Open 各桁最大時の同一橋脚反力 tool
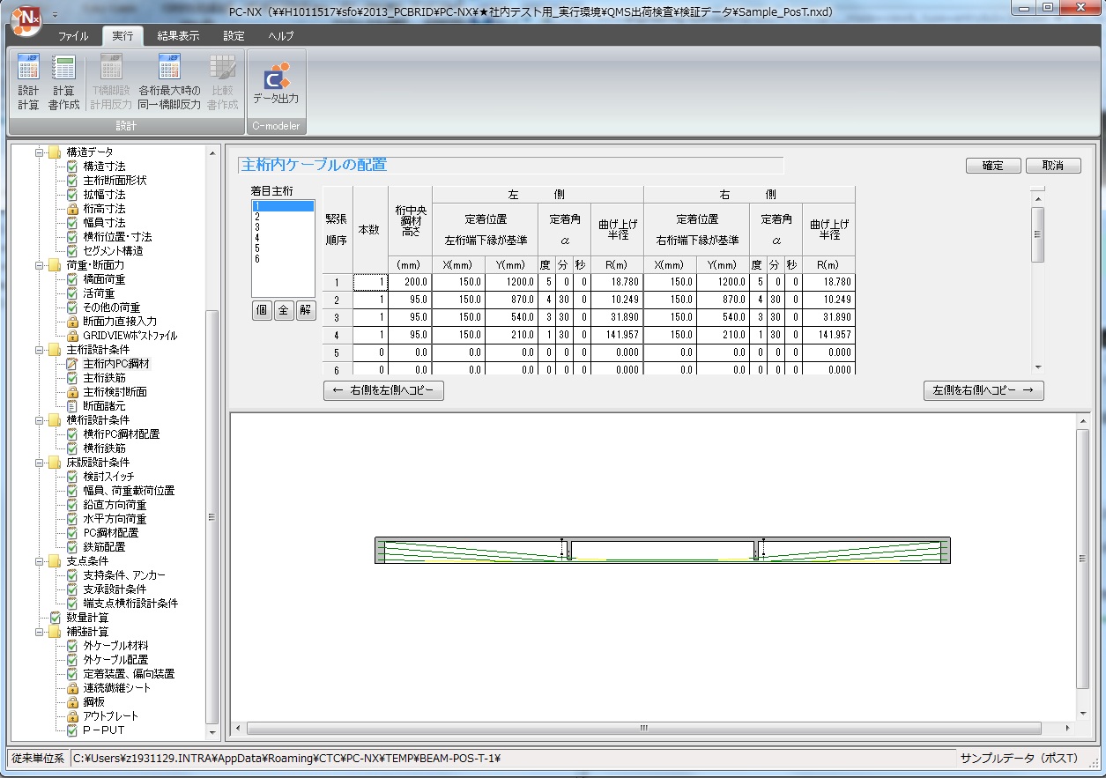1106x778 pixels. 169,83
